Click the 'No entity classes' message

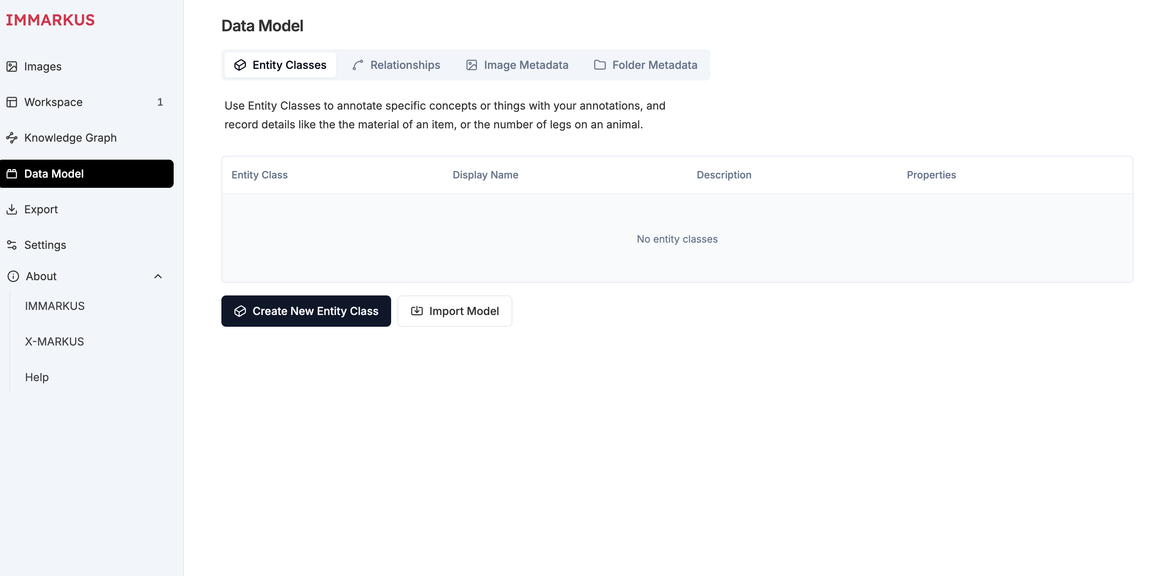[677, 239]
